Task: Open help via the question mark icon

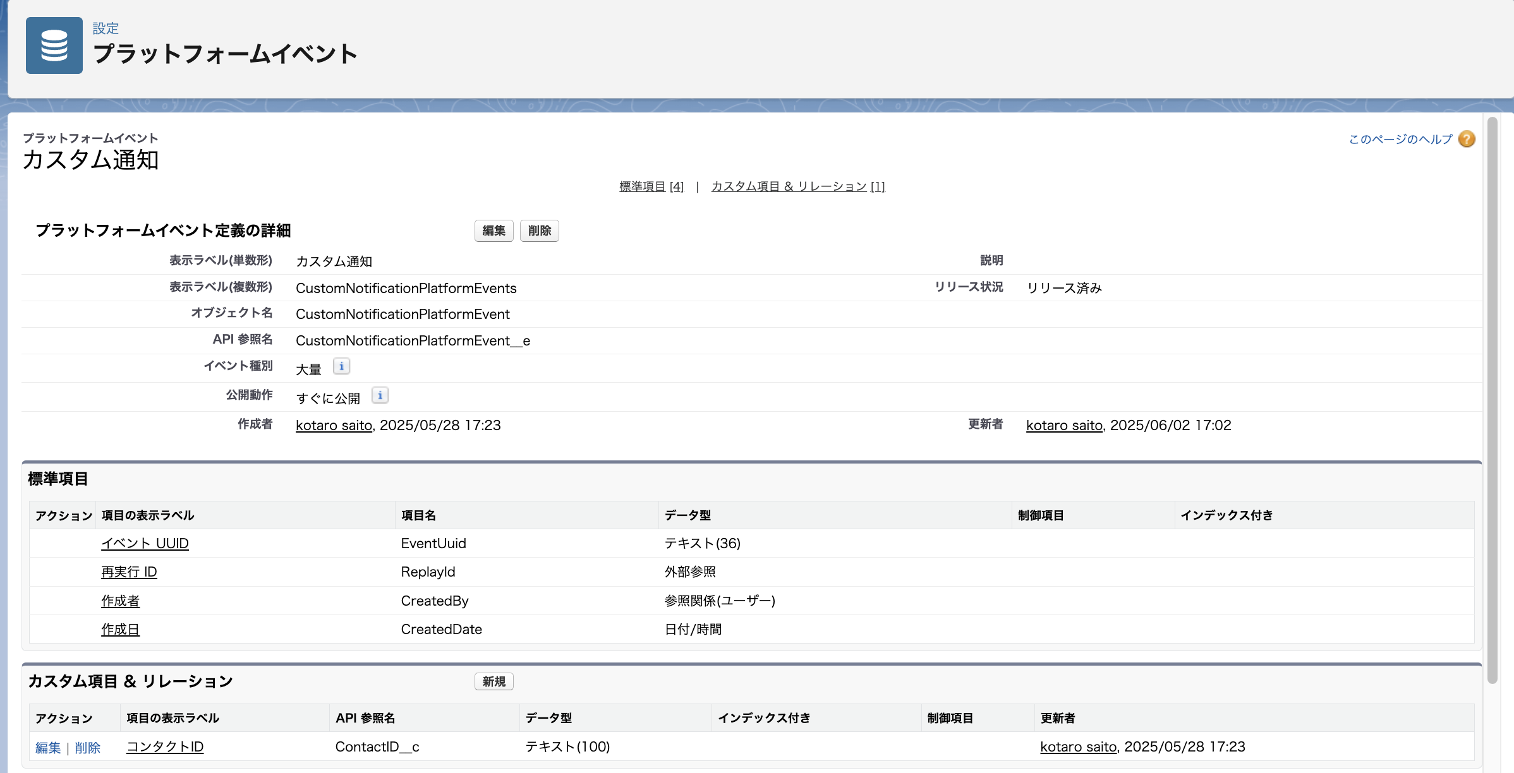Action: coord(1467,138)
